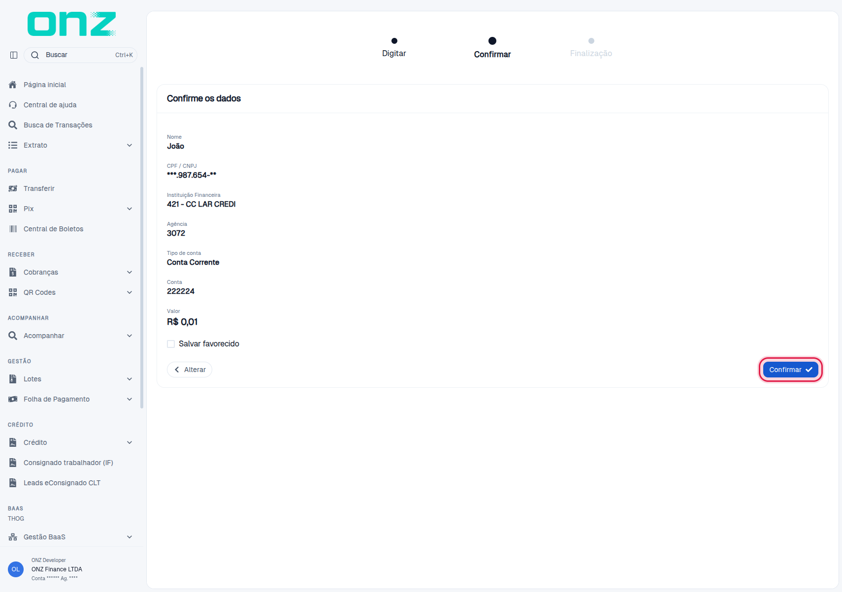Open the Leads eConsignado CLT icon
Image resolution: width=842 pixels, height=592 pixels.
click(x=13, y=483)
